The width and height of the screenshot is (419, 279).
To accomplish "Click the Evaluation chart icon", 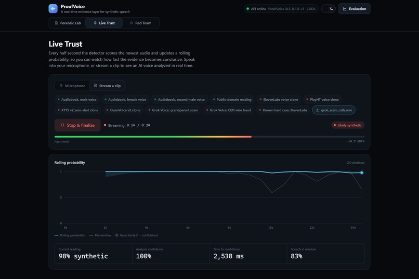I will point(345,9).
